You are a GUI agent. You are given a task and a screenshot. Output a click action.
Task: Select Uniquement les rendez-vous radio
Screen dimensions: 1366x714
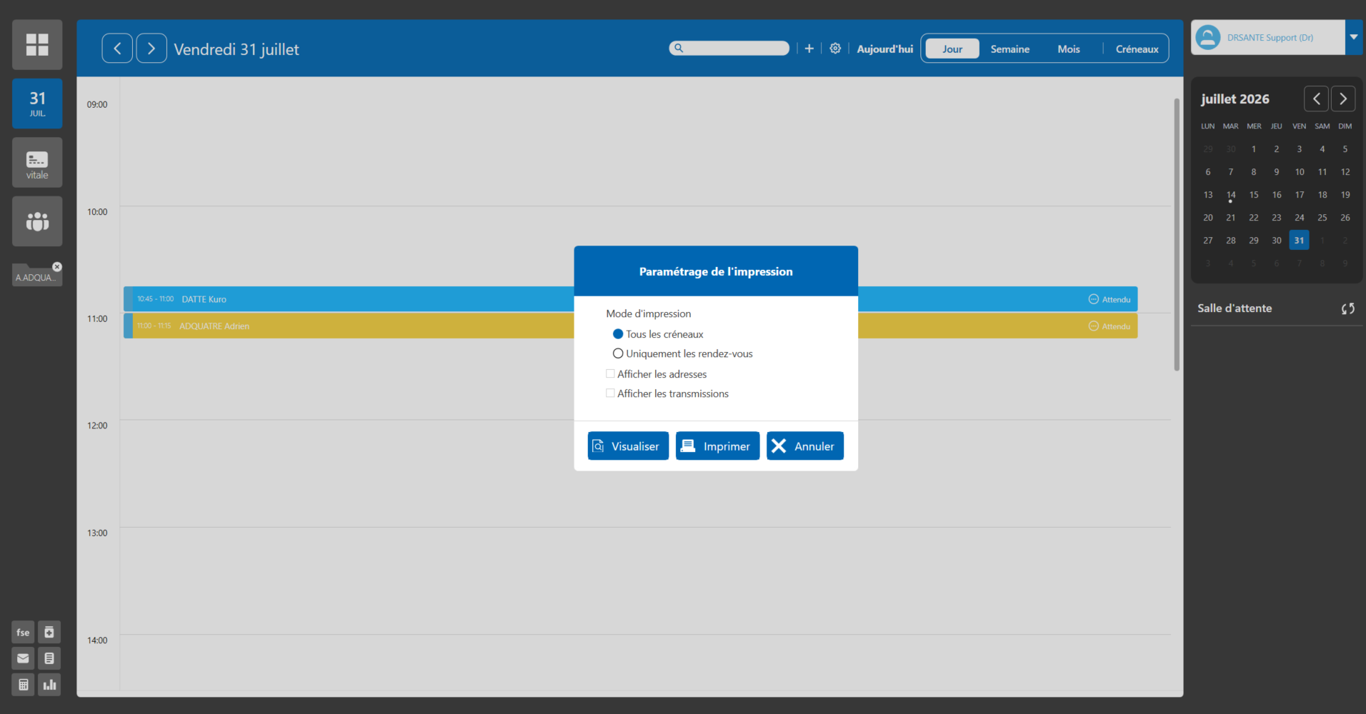618,353
